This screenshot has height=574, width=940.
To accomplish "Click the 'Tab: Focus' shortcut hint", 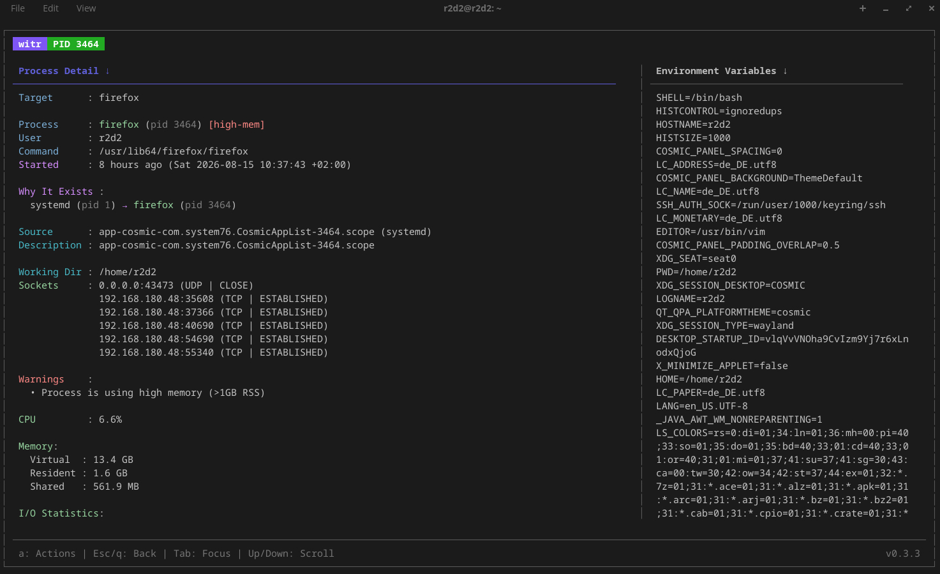I will pos(202,554).
